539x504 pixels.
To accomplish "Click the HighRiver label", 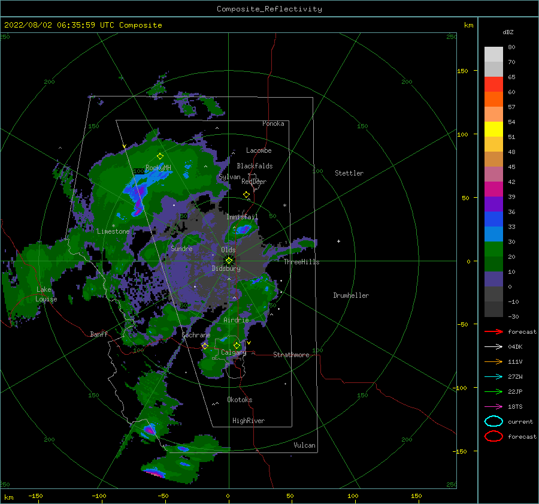I will point(249,421).
